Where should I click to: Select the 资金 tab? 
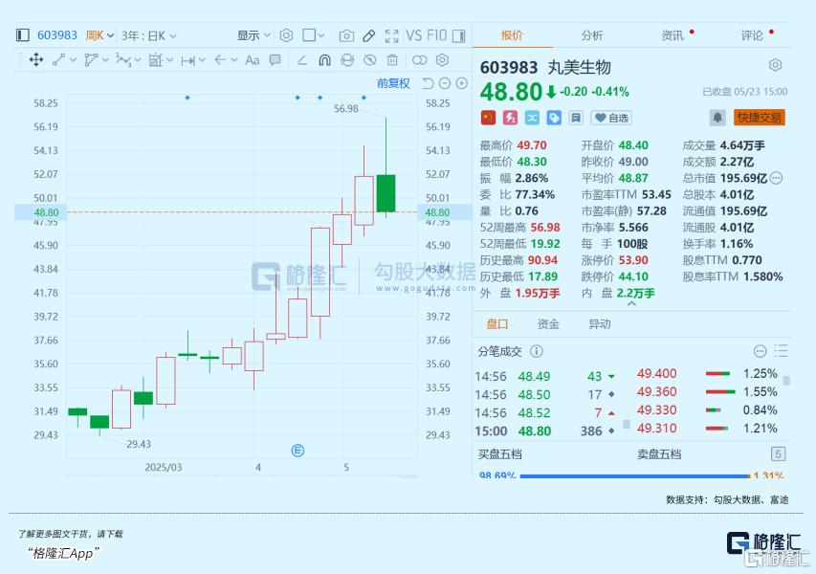pos(548,324)
